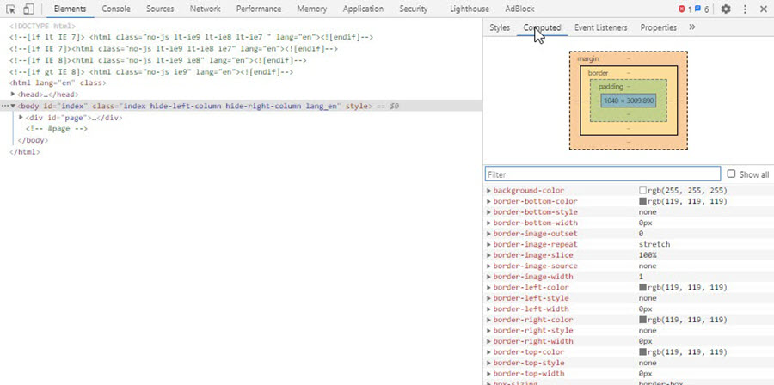Screen dimensions: 774x385
Task: Open the Performance tab
Action: 259,9
